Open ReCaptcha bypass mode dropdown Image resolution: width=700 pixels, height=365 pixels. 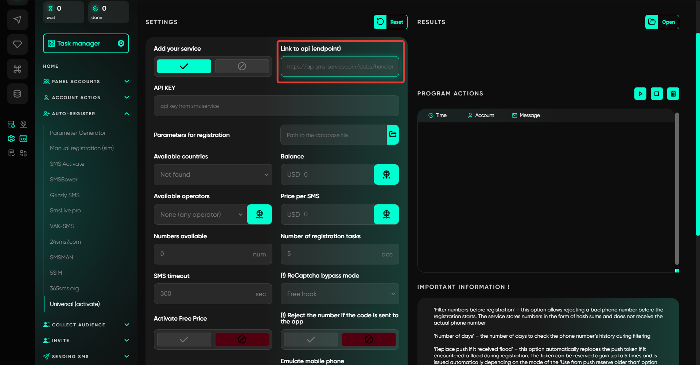(339, 294)
